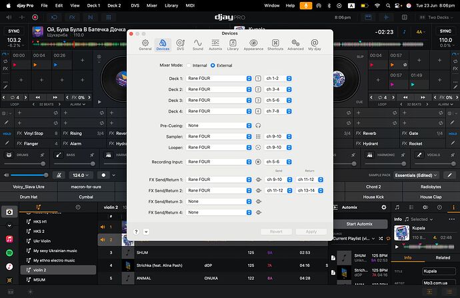
Task: Adjust the sampler volume slider
Action: click(x=29, y=175)
